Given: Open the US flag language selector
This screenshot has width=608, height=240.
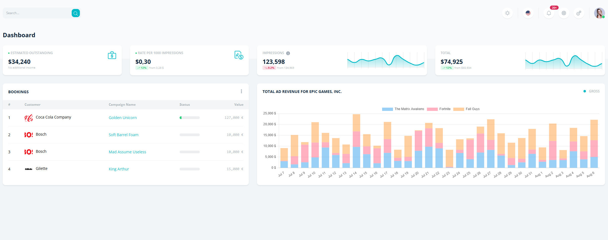Looking at the screenshot, I should point(528,13).
